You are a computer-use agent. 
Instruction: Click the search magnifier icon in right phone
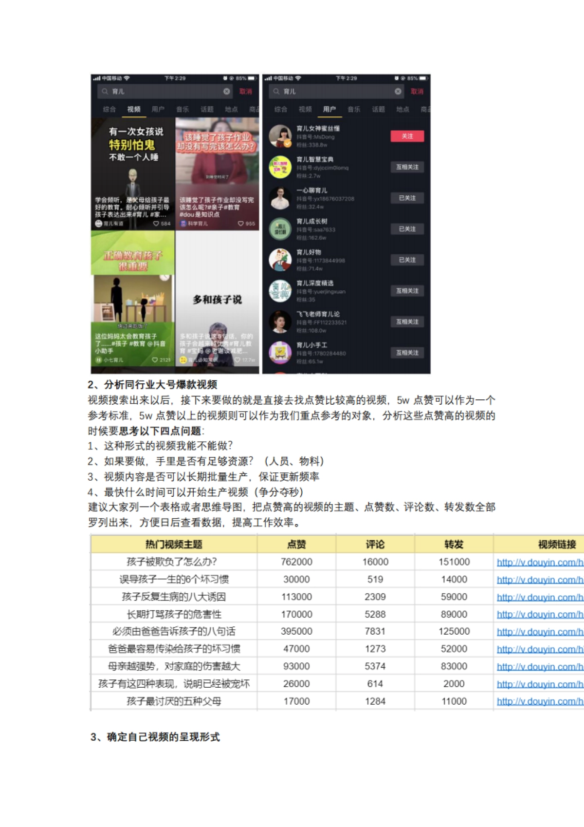click(276, 91)
